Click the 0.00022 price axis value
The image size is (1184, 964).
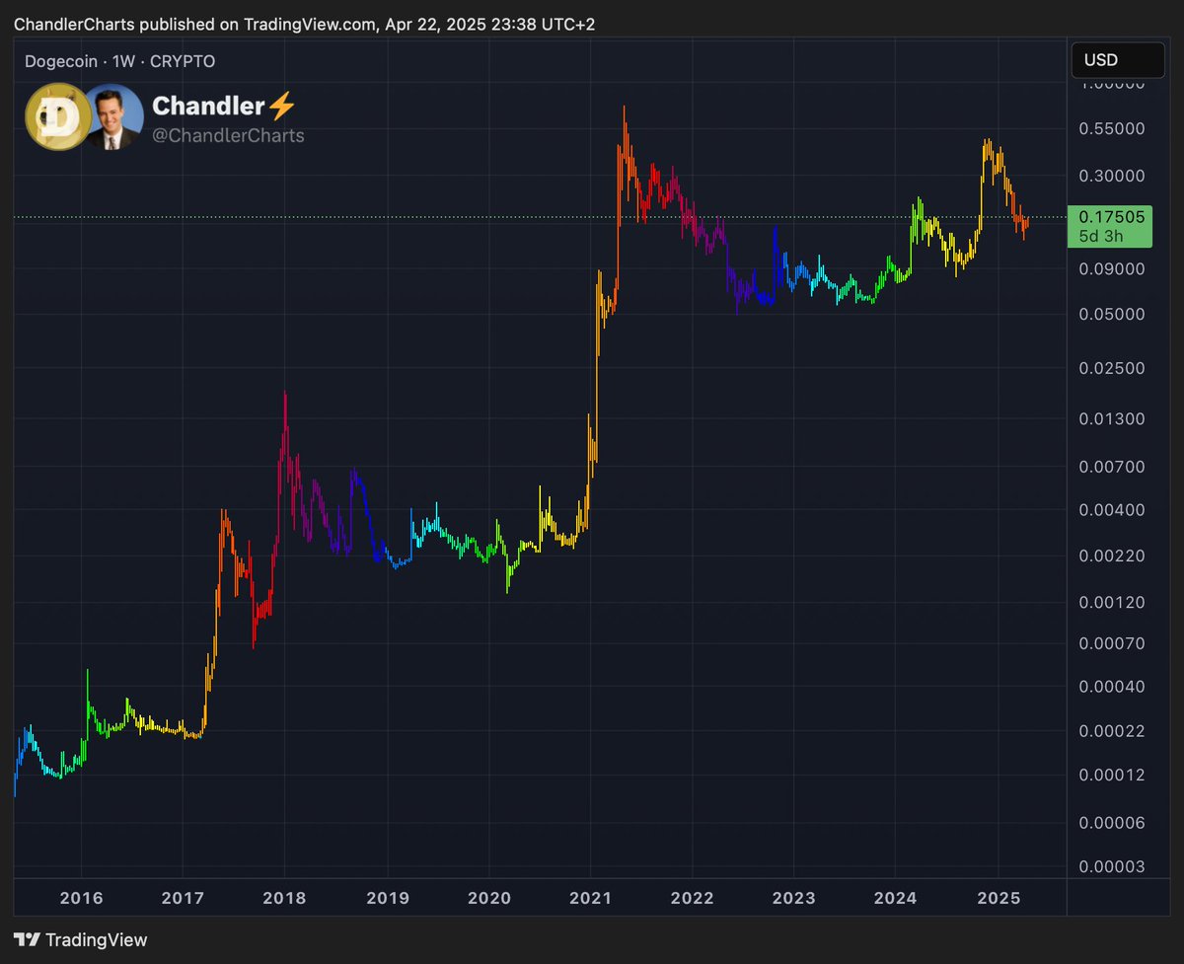1110,731
